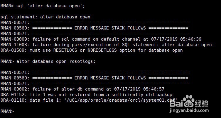
Task: Click the empty RMAN> prompt at bottom
Action: pos(7,111)
